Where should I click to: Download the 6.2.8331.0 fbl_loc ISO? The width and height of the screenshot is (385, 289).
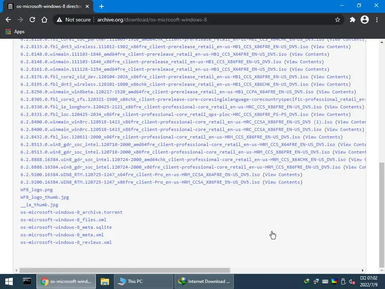click(164, 114)
